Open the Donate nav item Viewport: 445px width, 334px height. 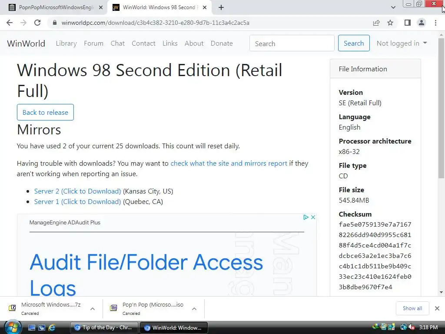pos(222,43)
